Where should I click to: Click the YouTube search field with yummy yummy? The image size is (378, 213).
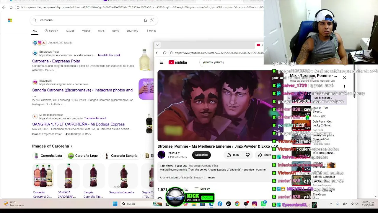(x=232, y=62)
